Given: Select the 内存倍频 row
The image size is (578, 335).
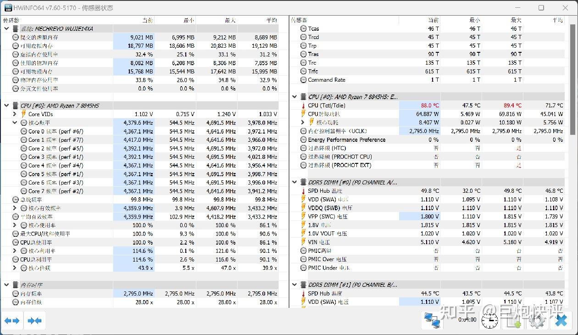Looking at the screenshot, I should click(140, 302).
